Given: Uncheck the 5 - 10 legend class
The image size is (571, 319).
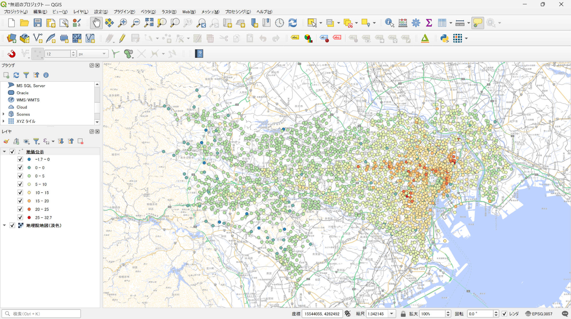Looking at the screenshot, I should click(x=20, y=184).
